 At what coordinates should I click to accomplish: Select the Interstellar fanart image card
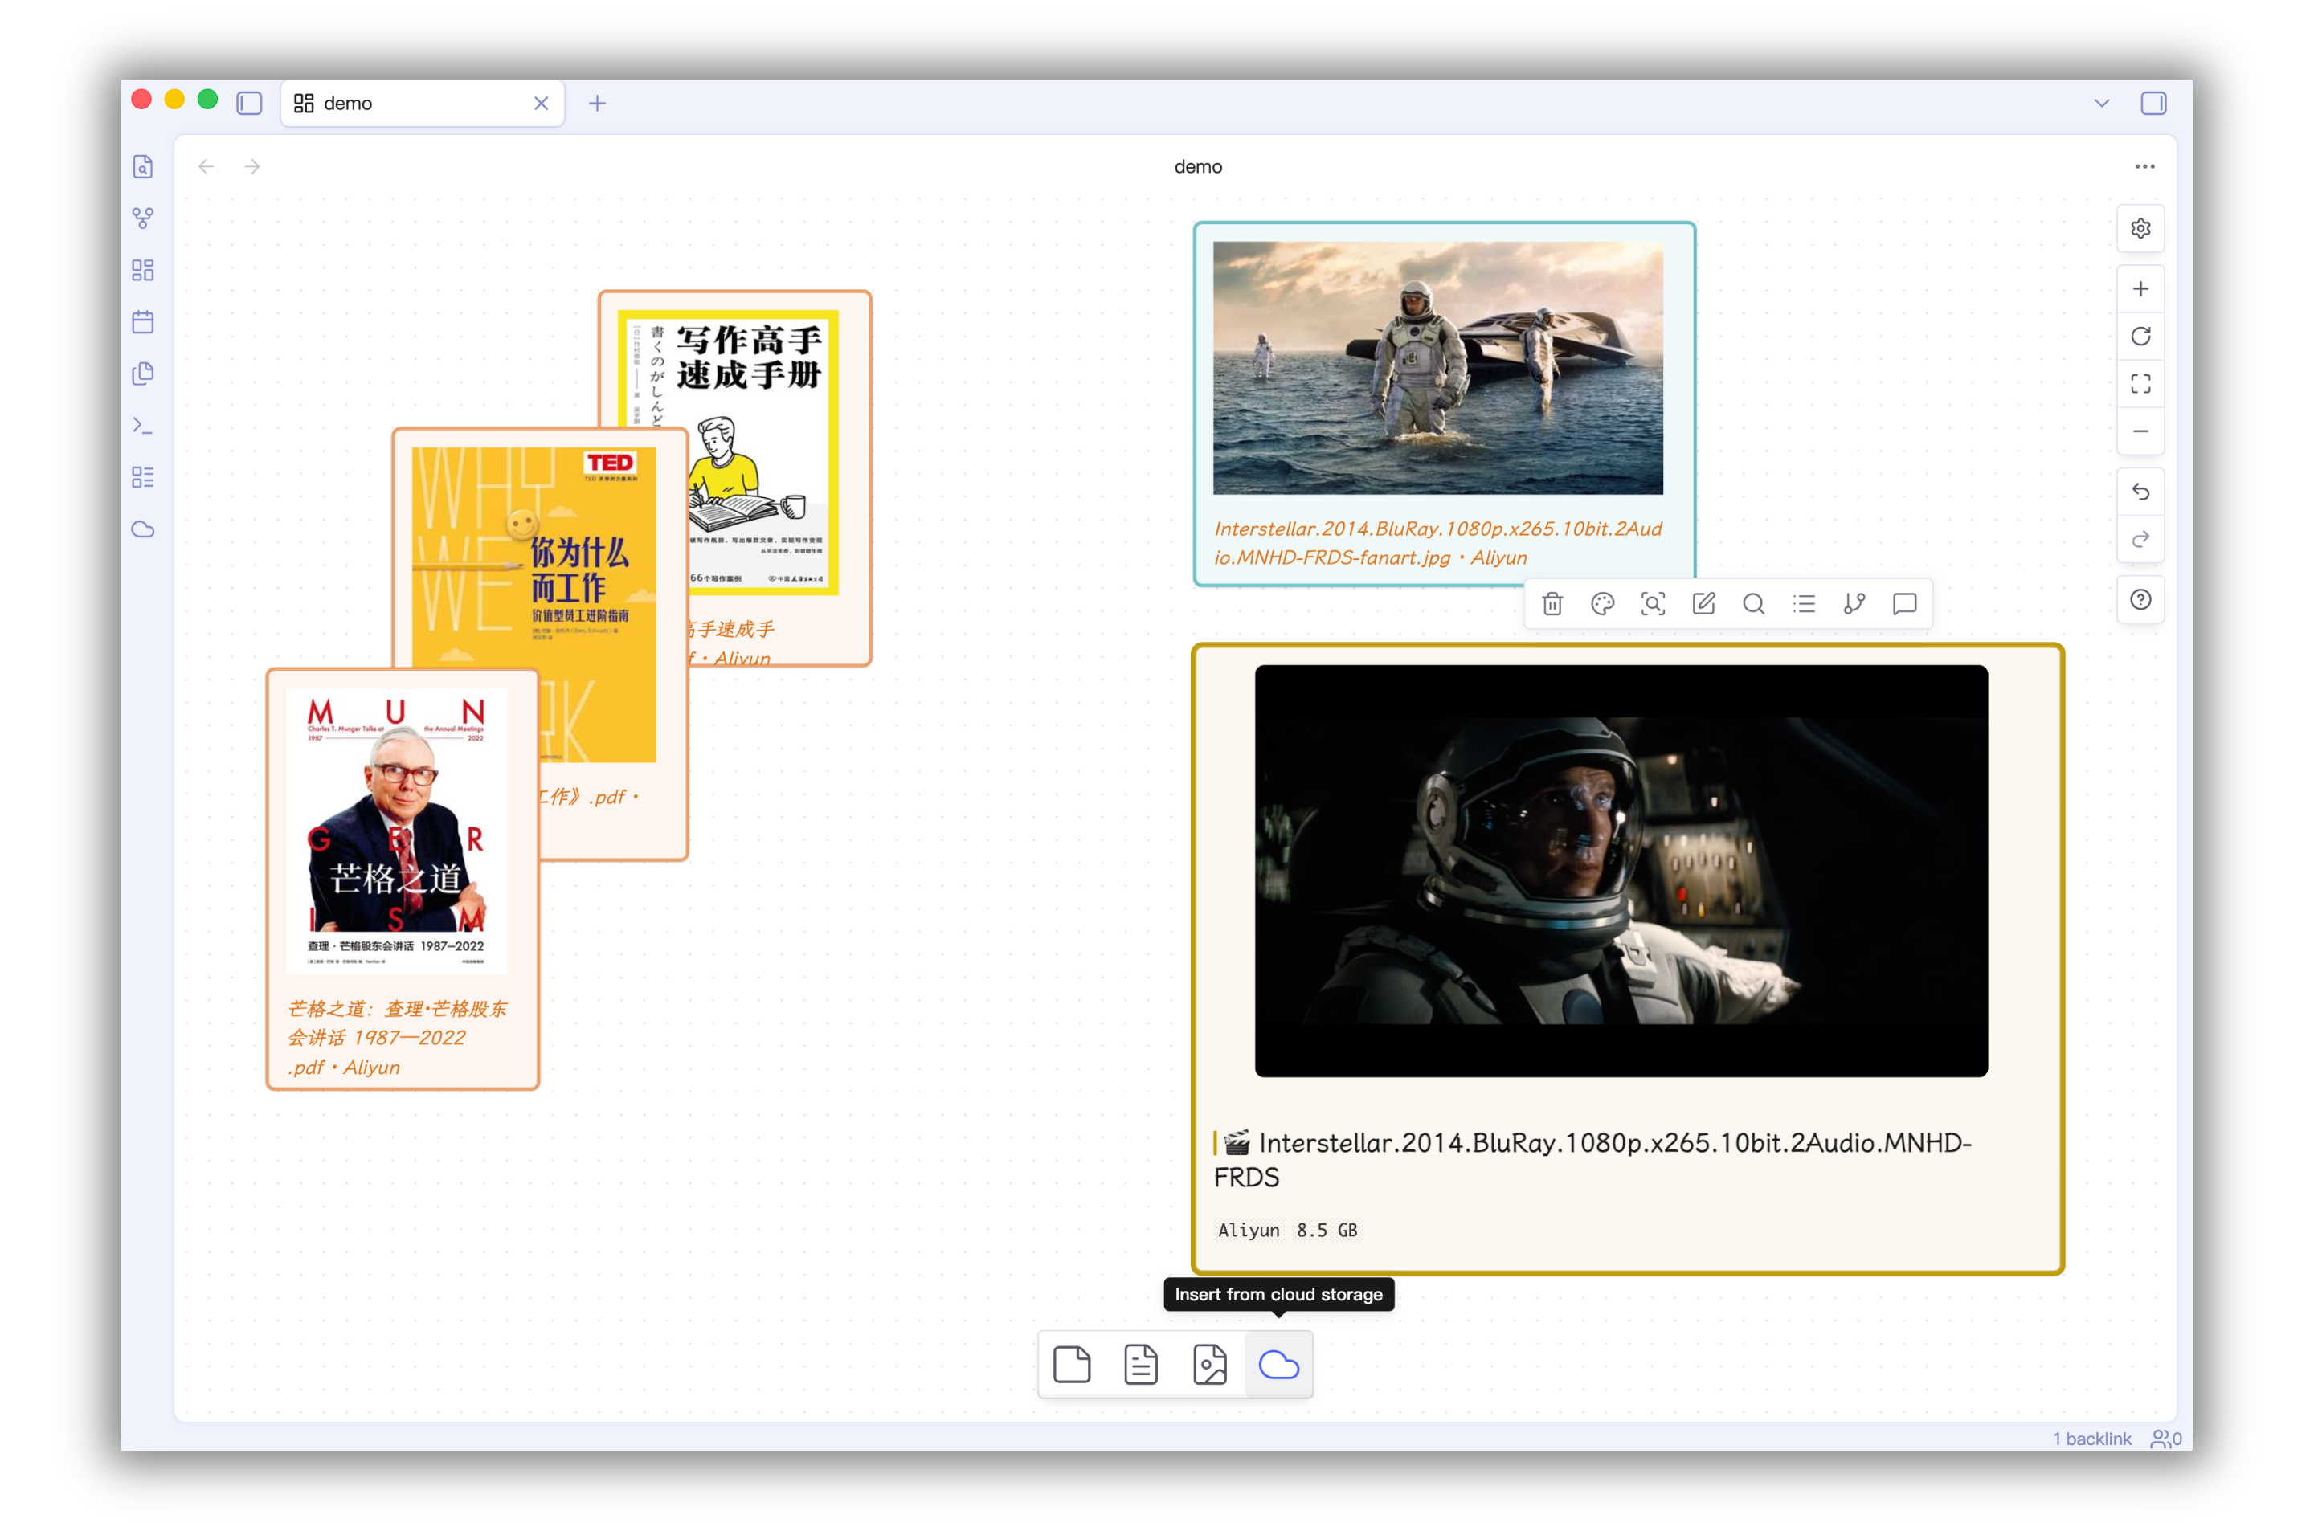1444,404
